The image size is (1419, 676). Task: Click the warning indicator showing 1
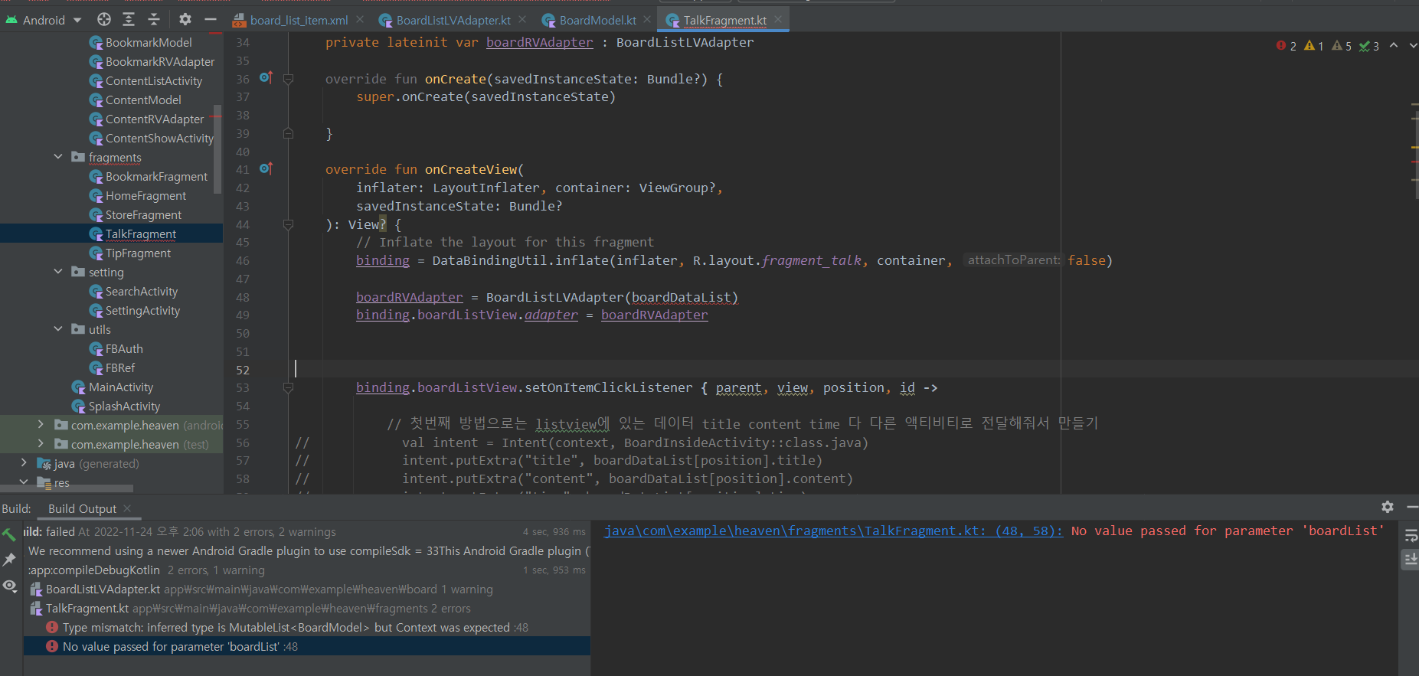pos(1314,46)
